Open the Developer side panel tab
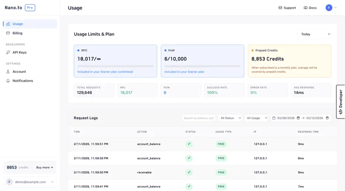 (340, 102)
